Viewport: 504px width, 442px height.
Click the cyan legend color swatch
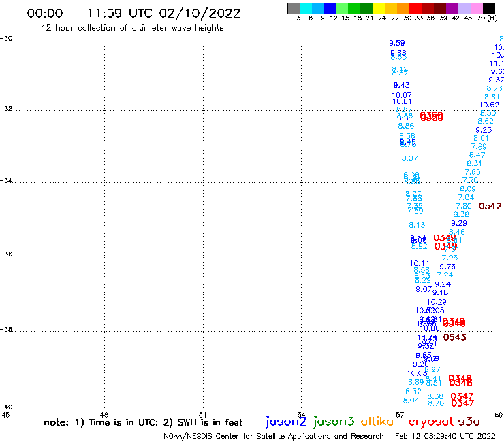click(x=305, y=8)
